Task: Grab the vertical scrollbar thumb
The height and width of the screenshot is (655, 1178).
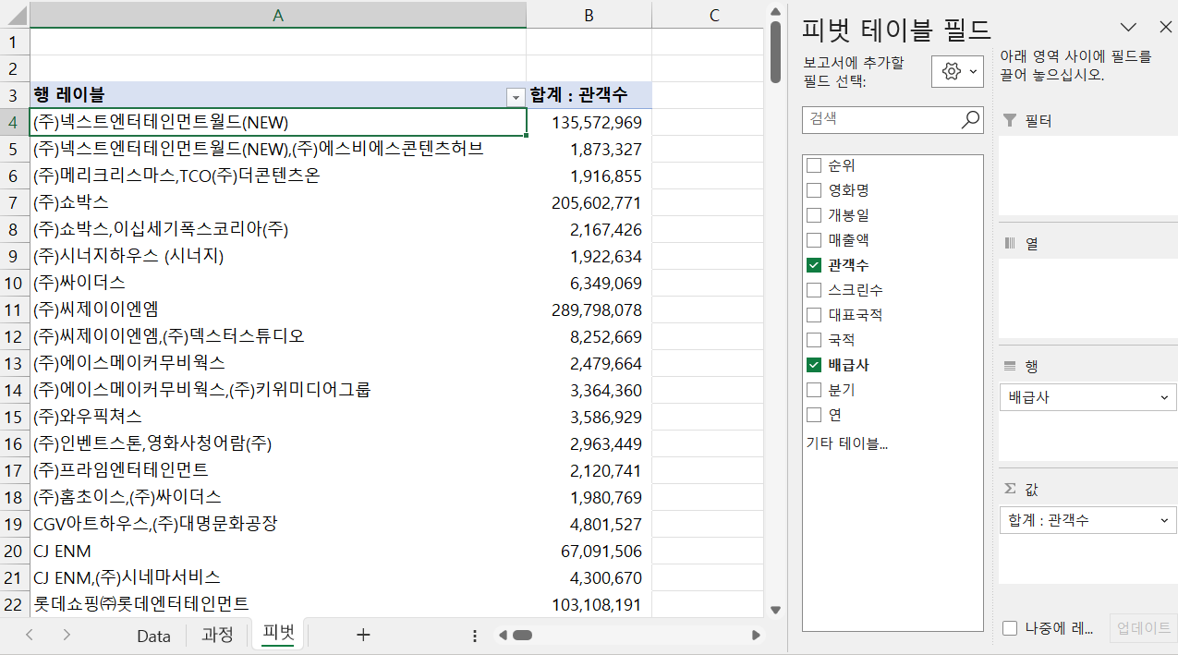Action: (776, 52)
